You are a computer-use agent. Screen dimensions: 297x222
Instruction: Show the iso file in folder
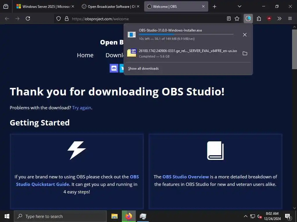[x=245, y=53]
